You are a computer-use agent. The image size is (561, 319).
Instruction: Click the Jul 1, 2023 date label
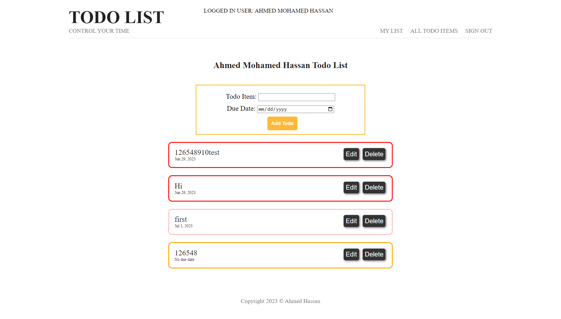click(x=183, y=226)
